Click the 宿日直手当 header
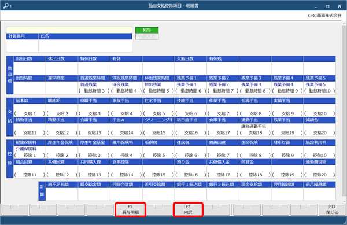 pyautogui.click(x=190, y=120)
